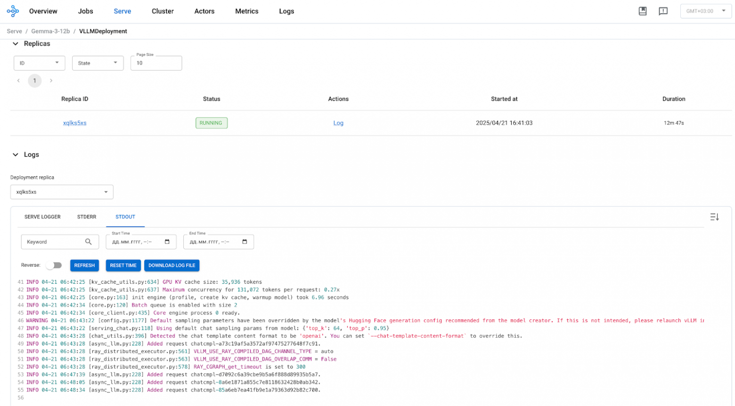Open the End Time calendar picker icon
735x406 pixels.
(x=245, y=242)
